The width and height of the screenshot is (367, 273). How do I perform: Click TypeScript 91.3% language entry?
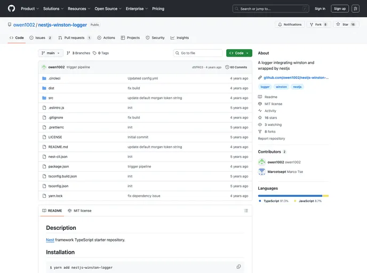[274, 201]
